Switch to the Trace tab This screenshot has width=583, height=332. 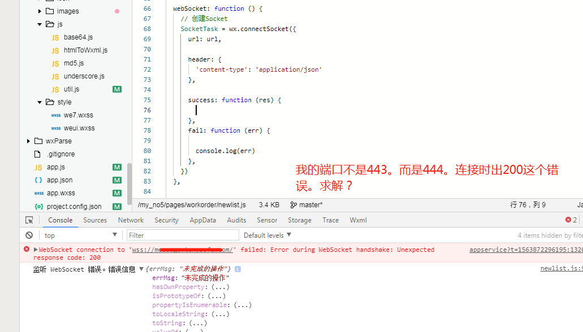(331, 220)
